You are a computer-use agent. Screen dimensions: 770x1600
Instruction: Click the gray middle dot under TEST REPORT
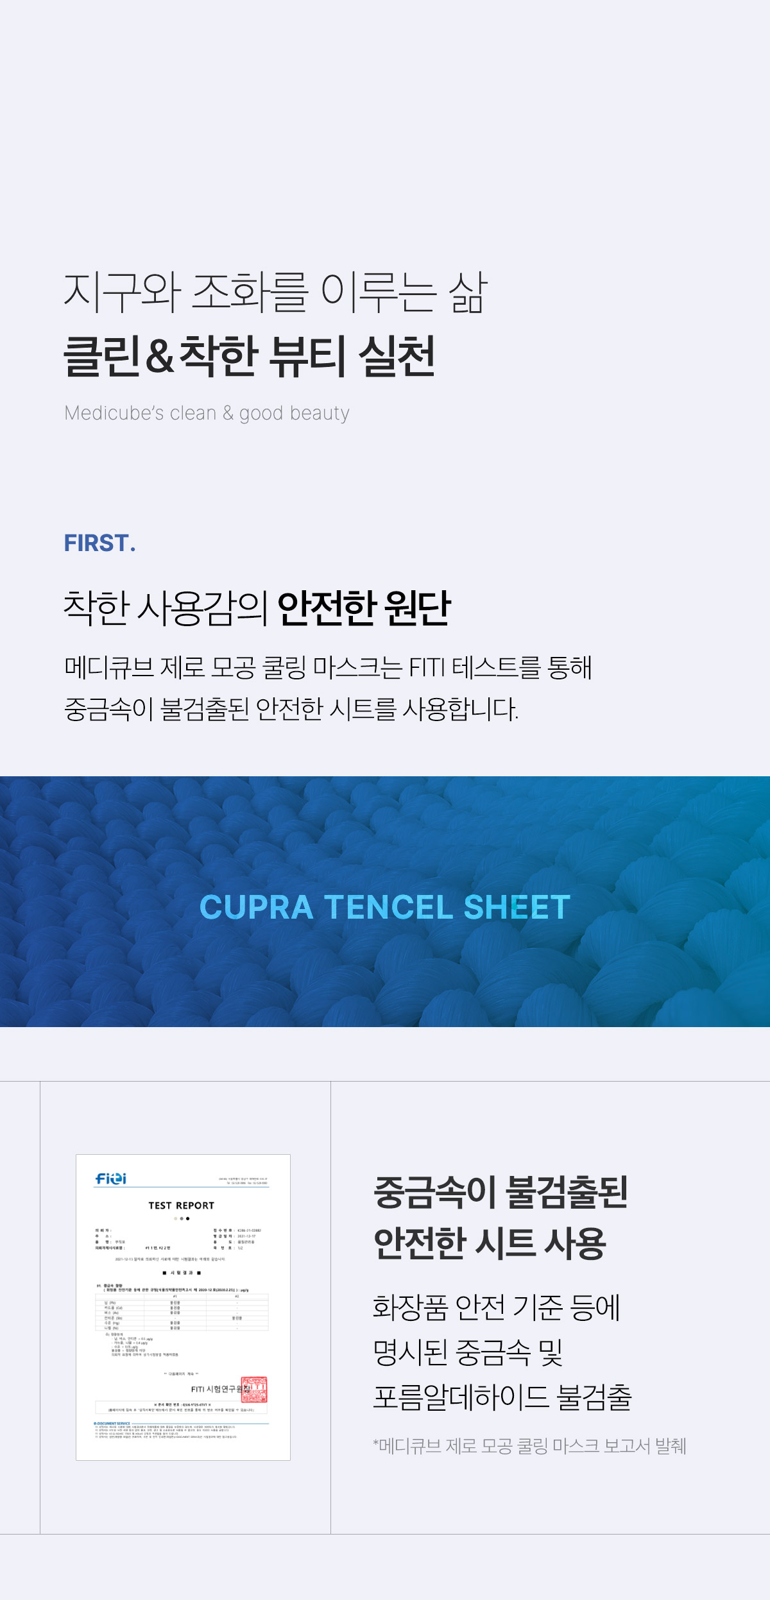coord(182,1218)
